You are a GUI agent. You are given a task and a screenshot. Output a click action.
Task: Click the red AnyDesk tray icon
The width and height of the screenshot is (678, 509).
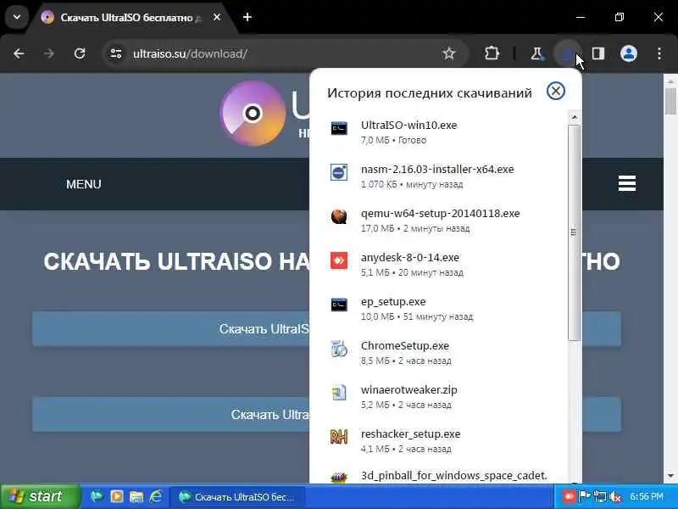pos(569,497)
